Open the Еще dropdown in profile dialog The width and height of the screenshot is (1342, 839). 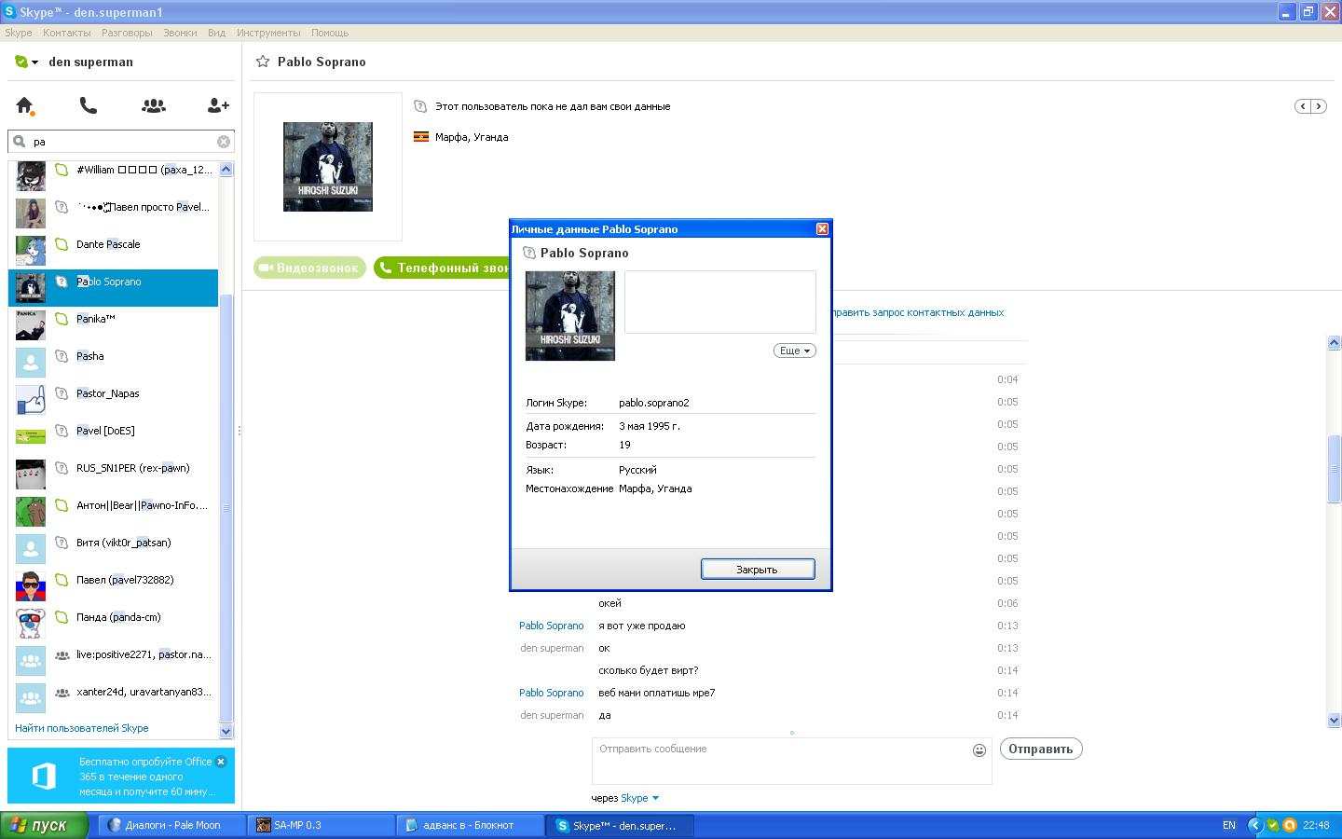795,351
